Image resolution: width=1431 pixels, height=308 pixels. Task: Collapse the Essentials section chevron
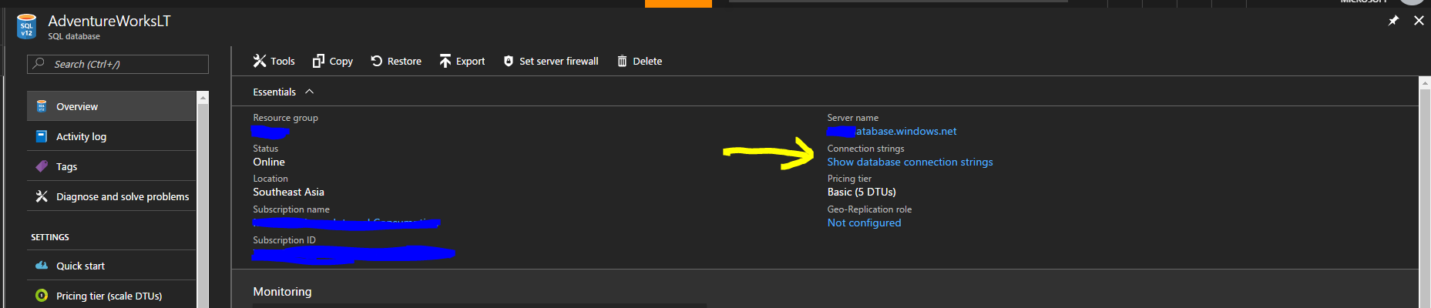click(x=310, y=92)
